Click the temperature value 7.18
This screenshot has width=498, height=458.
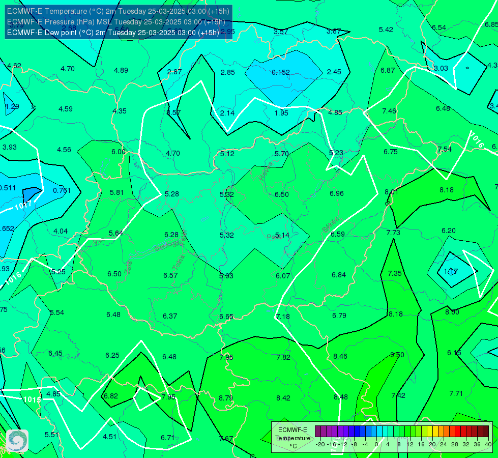tap(283, 317)
